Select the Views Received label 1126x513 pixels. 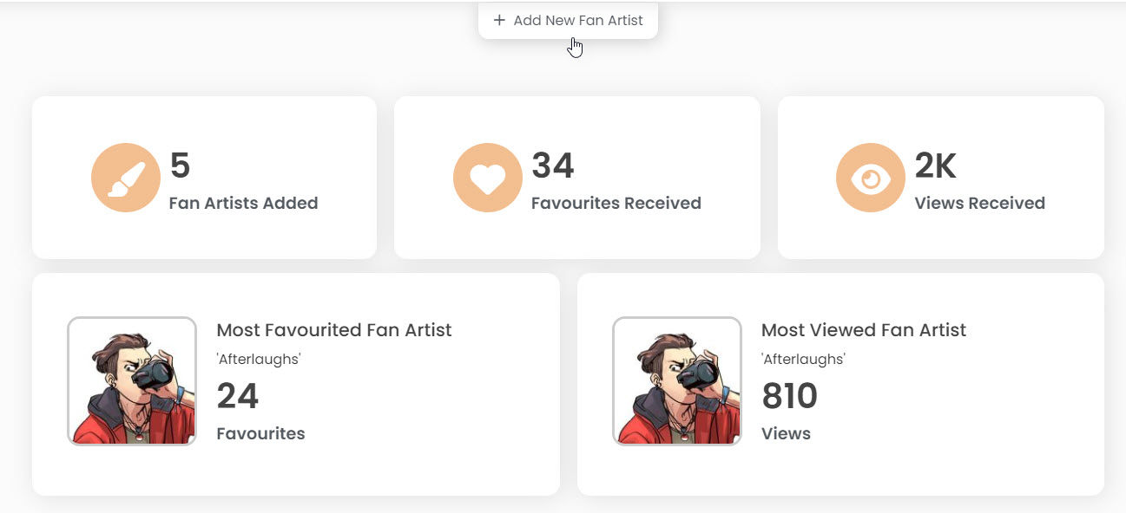click(x=980, y=204)
